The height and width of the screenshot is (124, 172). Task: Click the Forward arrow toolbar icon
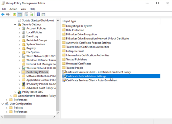tap(8, 14)
